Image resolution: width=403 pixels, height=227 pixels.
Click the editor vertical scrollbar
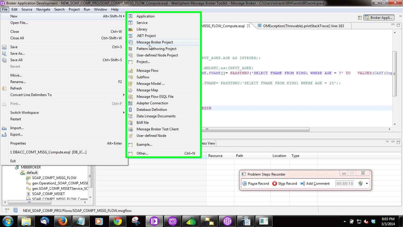pos(395,74)
